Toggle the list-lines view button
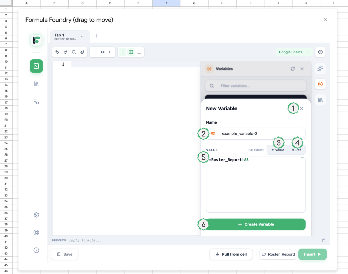Viewport: 348px width, 274px height. pyautogui.click(x=123, y=52)
